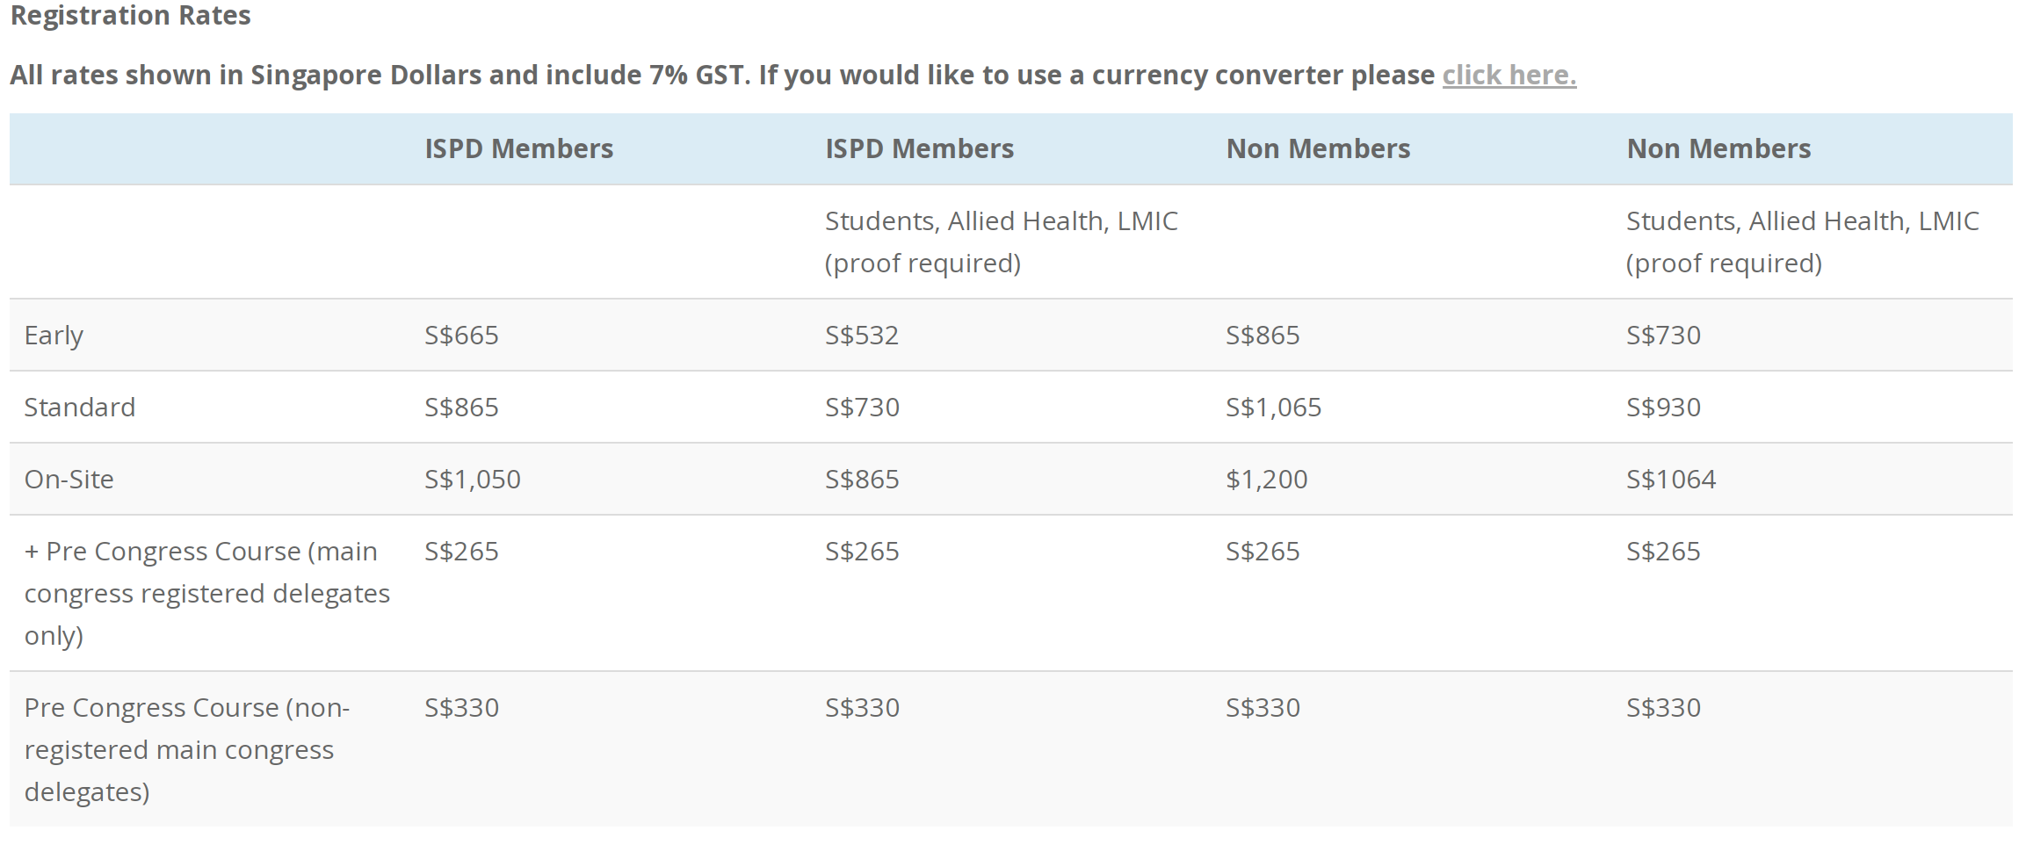Viewport: 2026px width, 845px height.
Task: Select the S$1,065 Standard Non Members price
Action: [x=1273, y=408]
